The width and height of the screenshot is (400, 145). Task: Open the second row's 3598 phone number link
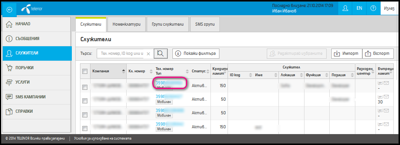(169, 96)
